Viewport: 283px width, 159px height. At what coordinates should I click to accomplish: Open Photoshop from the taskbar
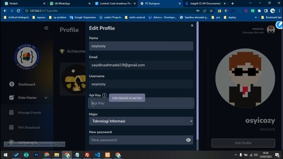[x=36, y=155]
